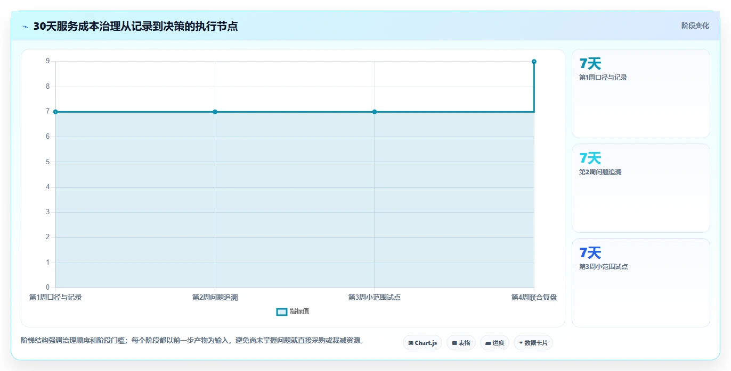731x371 pixels.
Task: Click the x-axis label 第4周联合复盘
Action: 534,298
